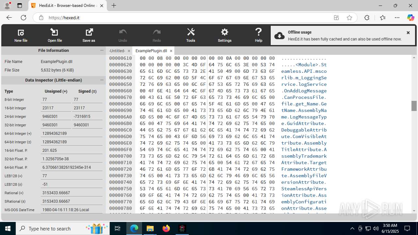Collapse the File Information panel

pyautogui.click(x=102, y=51)
